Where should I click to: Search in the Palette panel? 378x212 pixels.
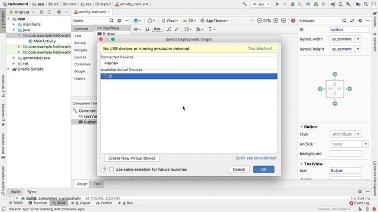112,21
